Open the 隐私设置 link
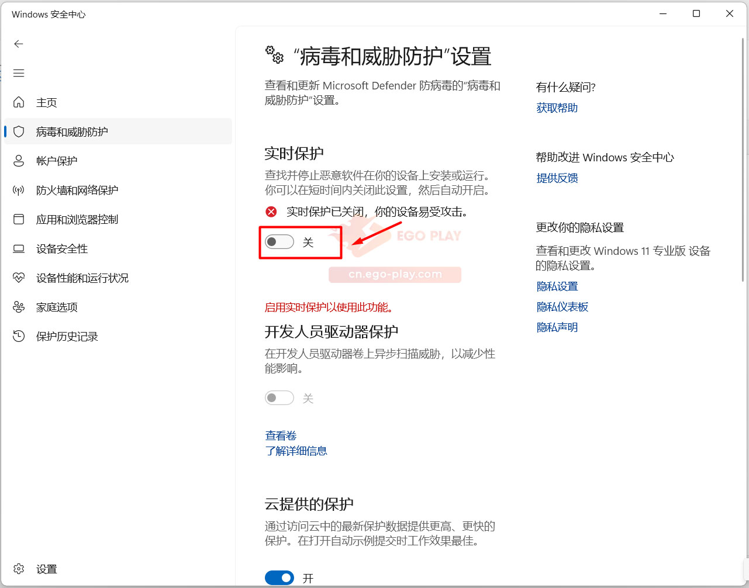 click(x=557, y=286)
